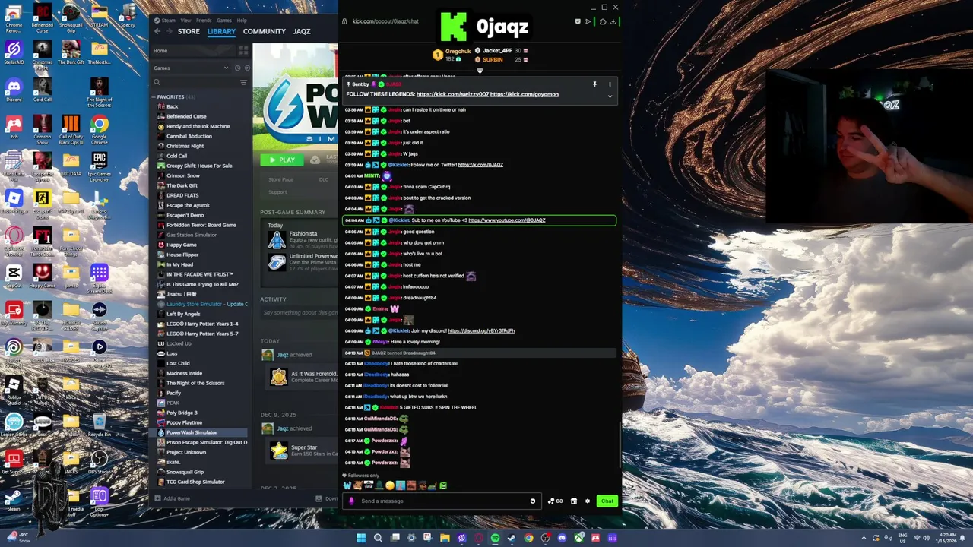Click Spotify icon in the taskbar
The image size is (973, 547).
tap(495, 538)
